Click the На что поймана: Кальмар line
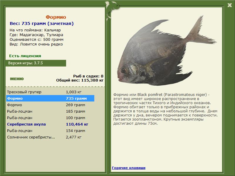This screenshot has height=176, width=235. 35,30
